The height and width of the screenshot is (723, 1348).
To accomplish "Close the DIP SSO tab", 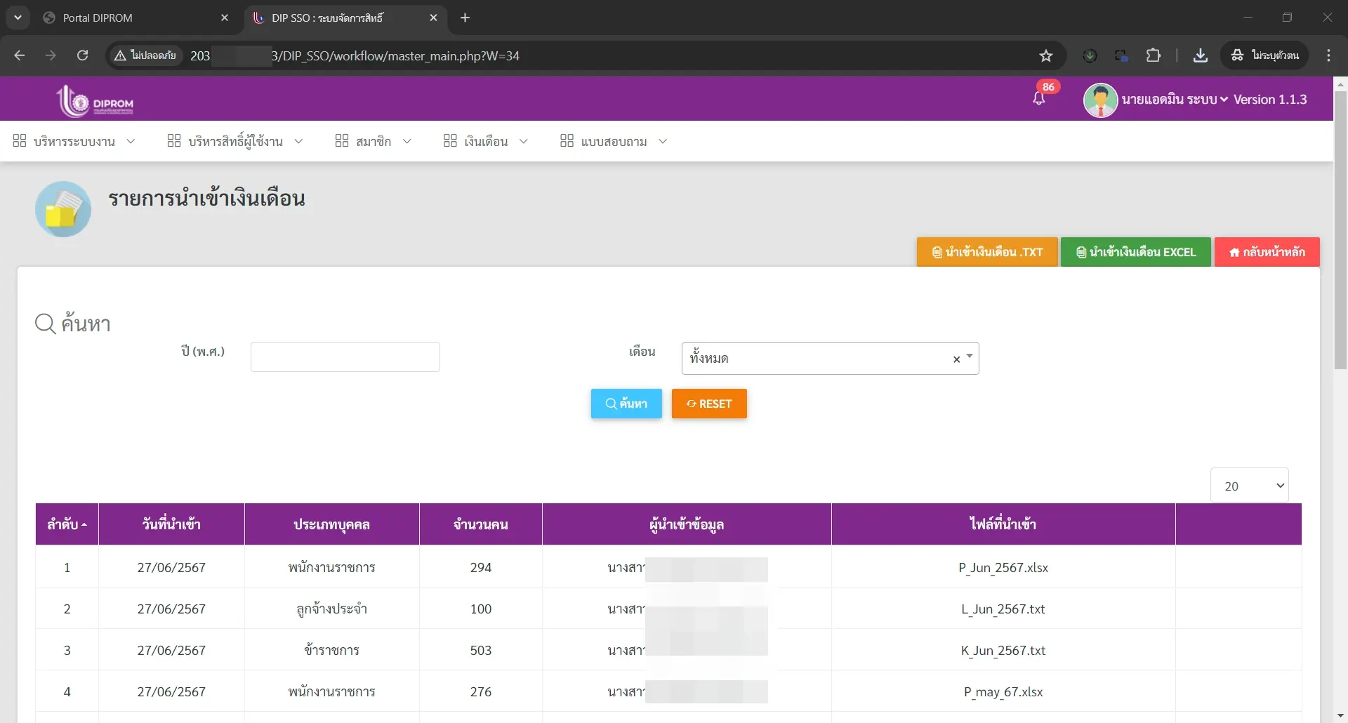I will coord(433,18).
